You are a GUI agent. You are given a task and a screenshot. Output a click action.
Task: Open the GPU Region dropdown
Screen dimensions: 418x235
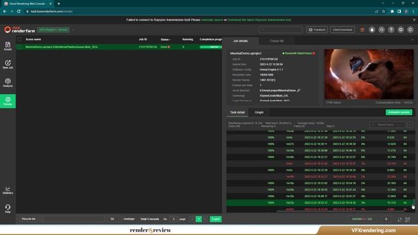pyautogui.click(x=54, y=29)
